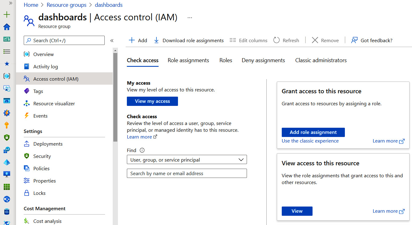Open the yellow key icon in sidebar
Viewport: 412px width, 225px height.
7,125
